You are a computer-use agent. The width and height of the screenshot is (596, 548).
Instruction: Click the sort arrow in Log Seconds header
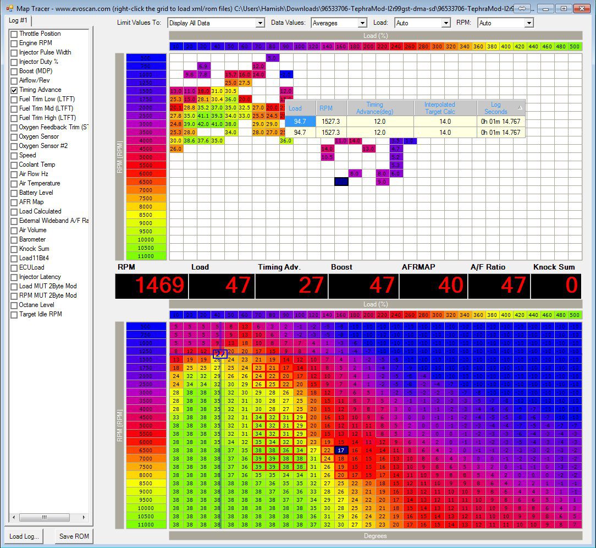point(520,107)
